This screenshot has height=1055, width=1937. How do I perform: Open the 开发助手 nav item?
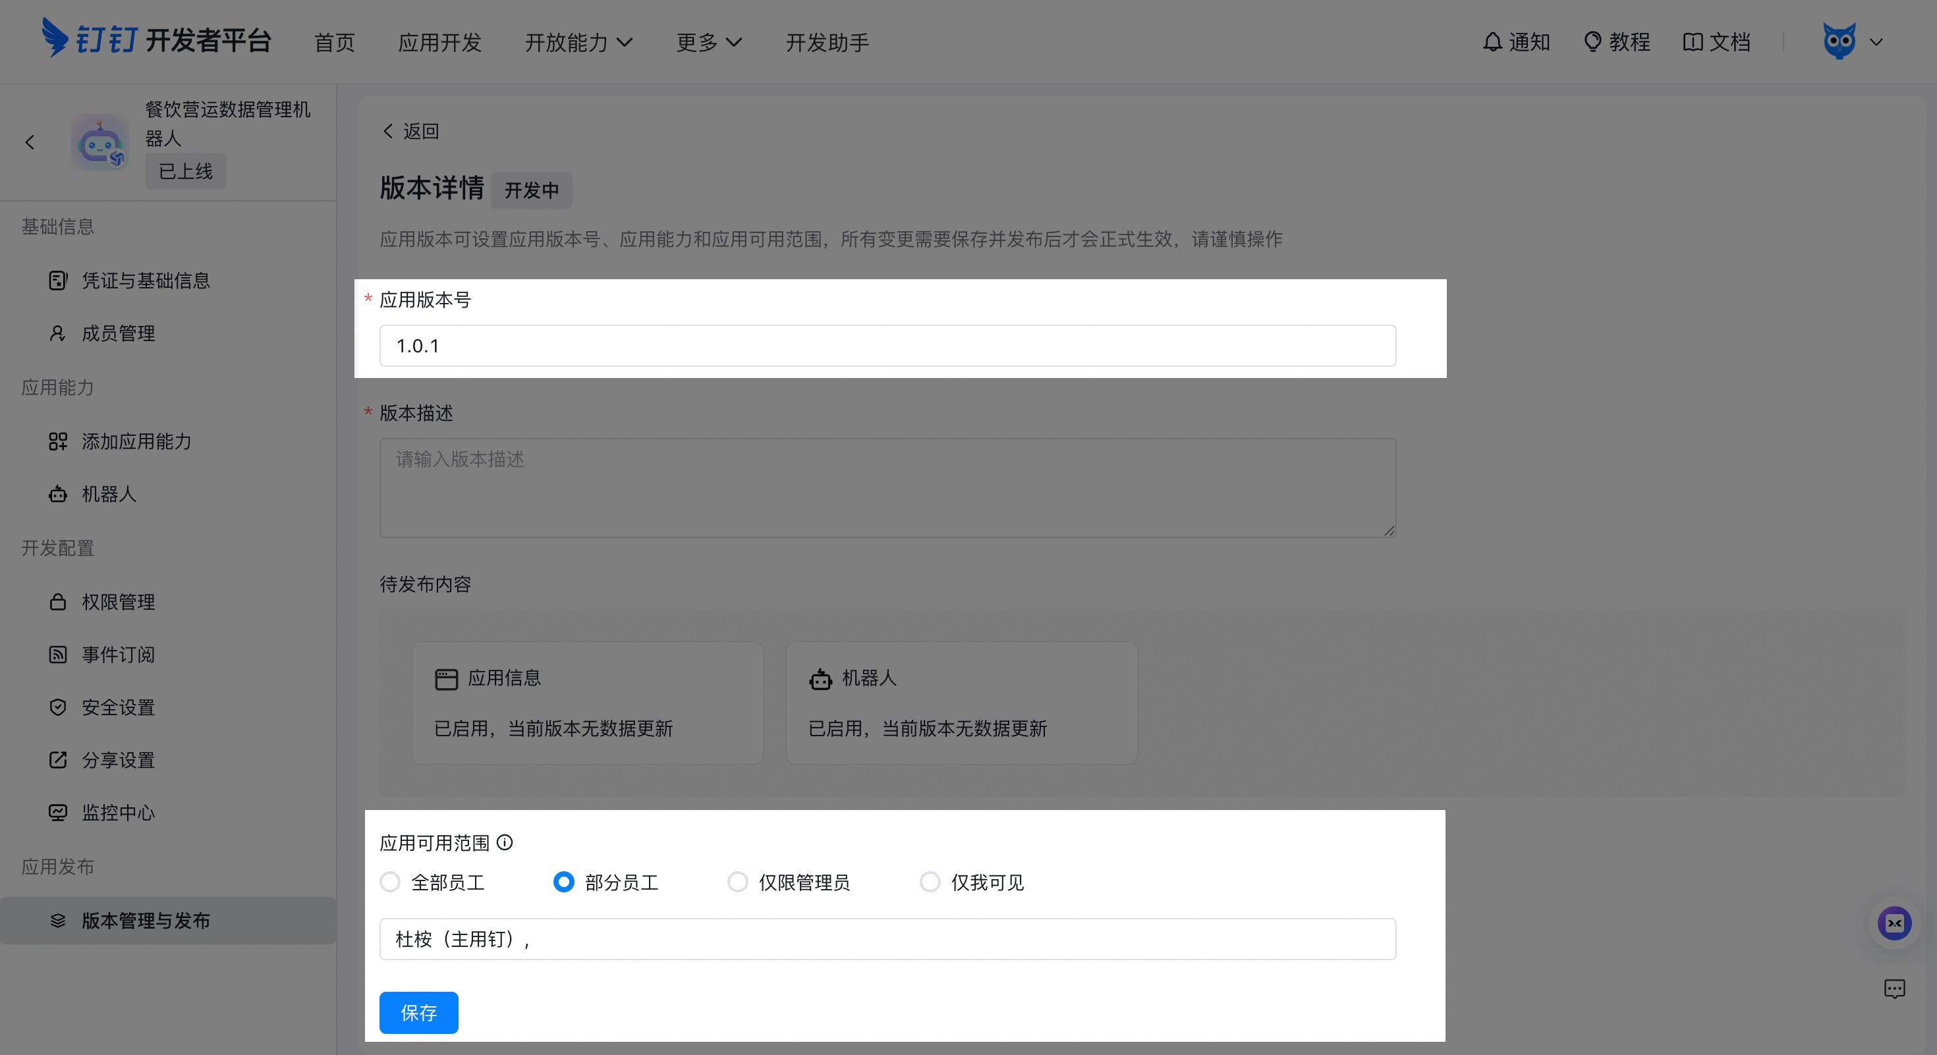(827, 42)
